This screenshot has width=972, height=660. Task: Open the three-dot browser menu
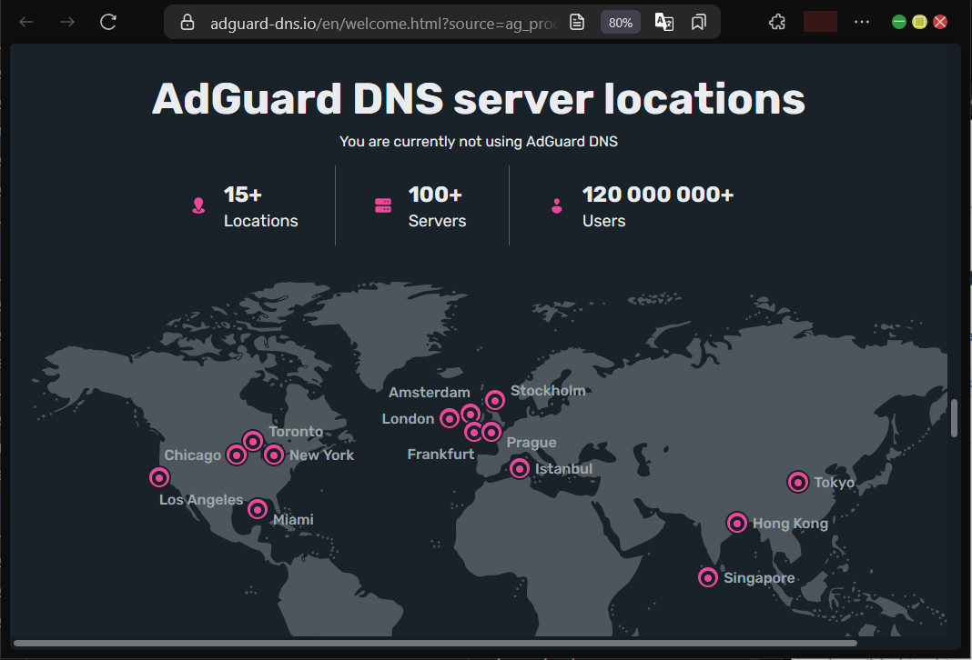click(x=862, y=22)
